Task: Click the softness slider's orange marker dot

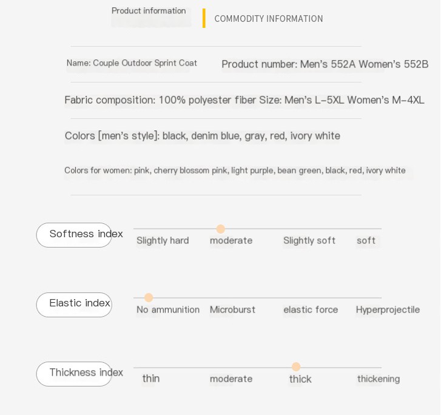Action: click(x=221, y=229)
